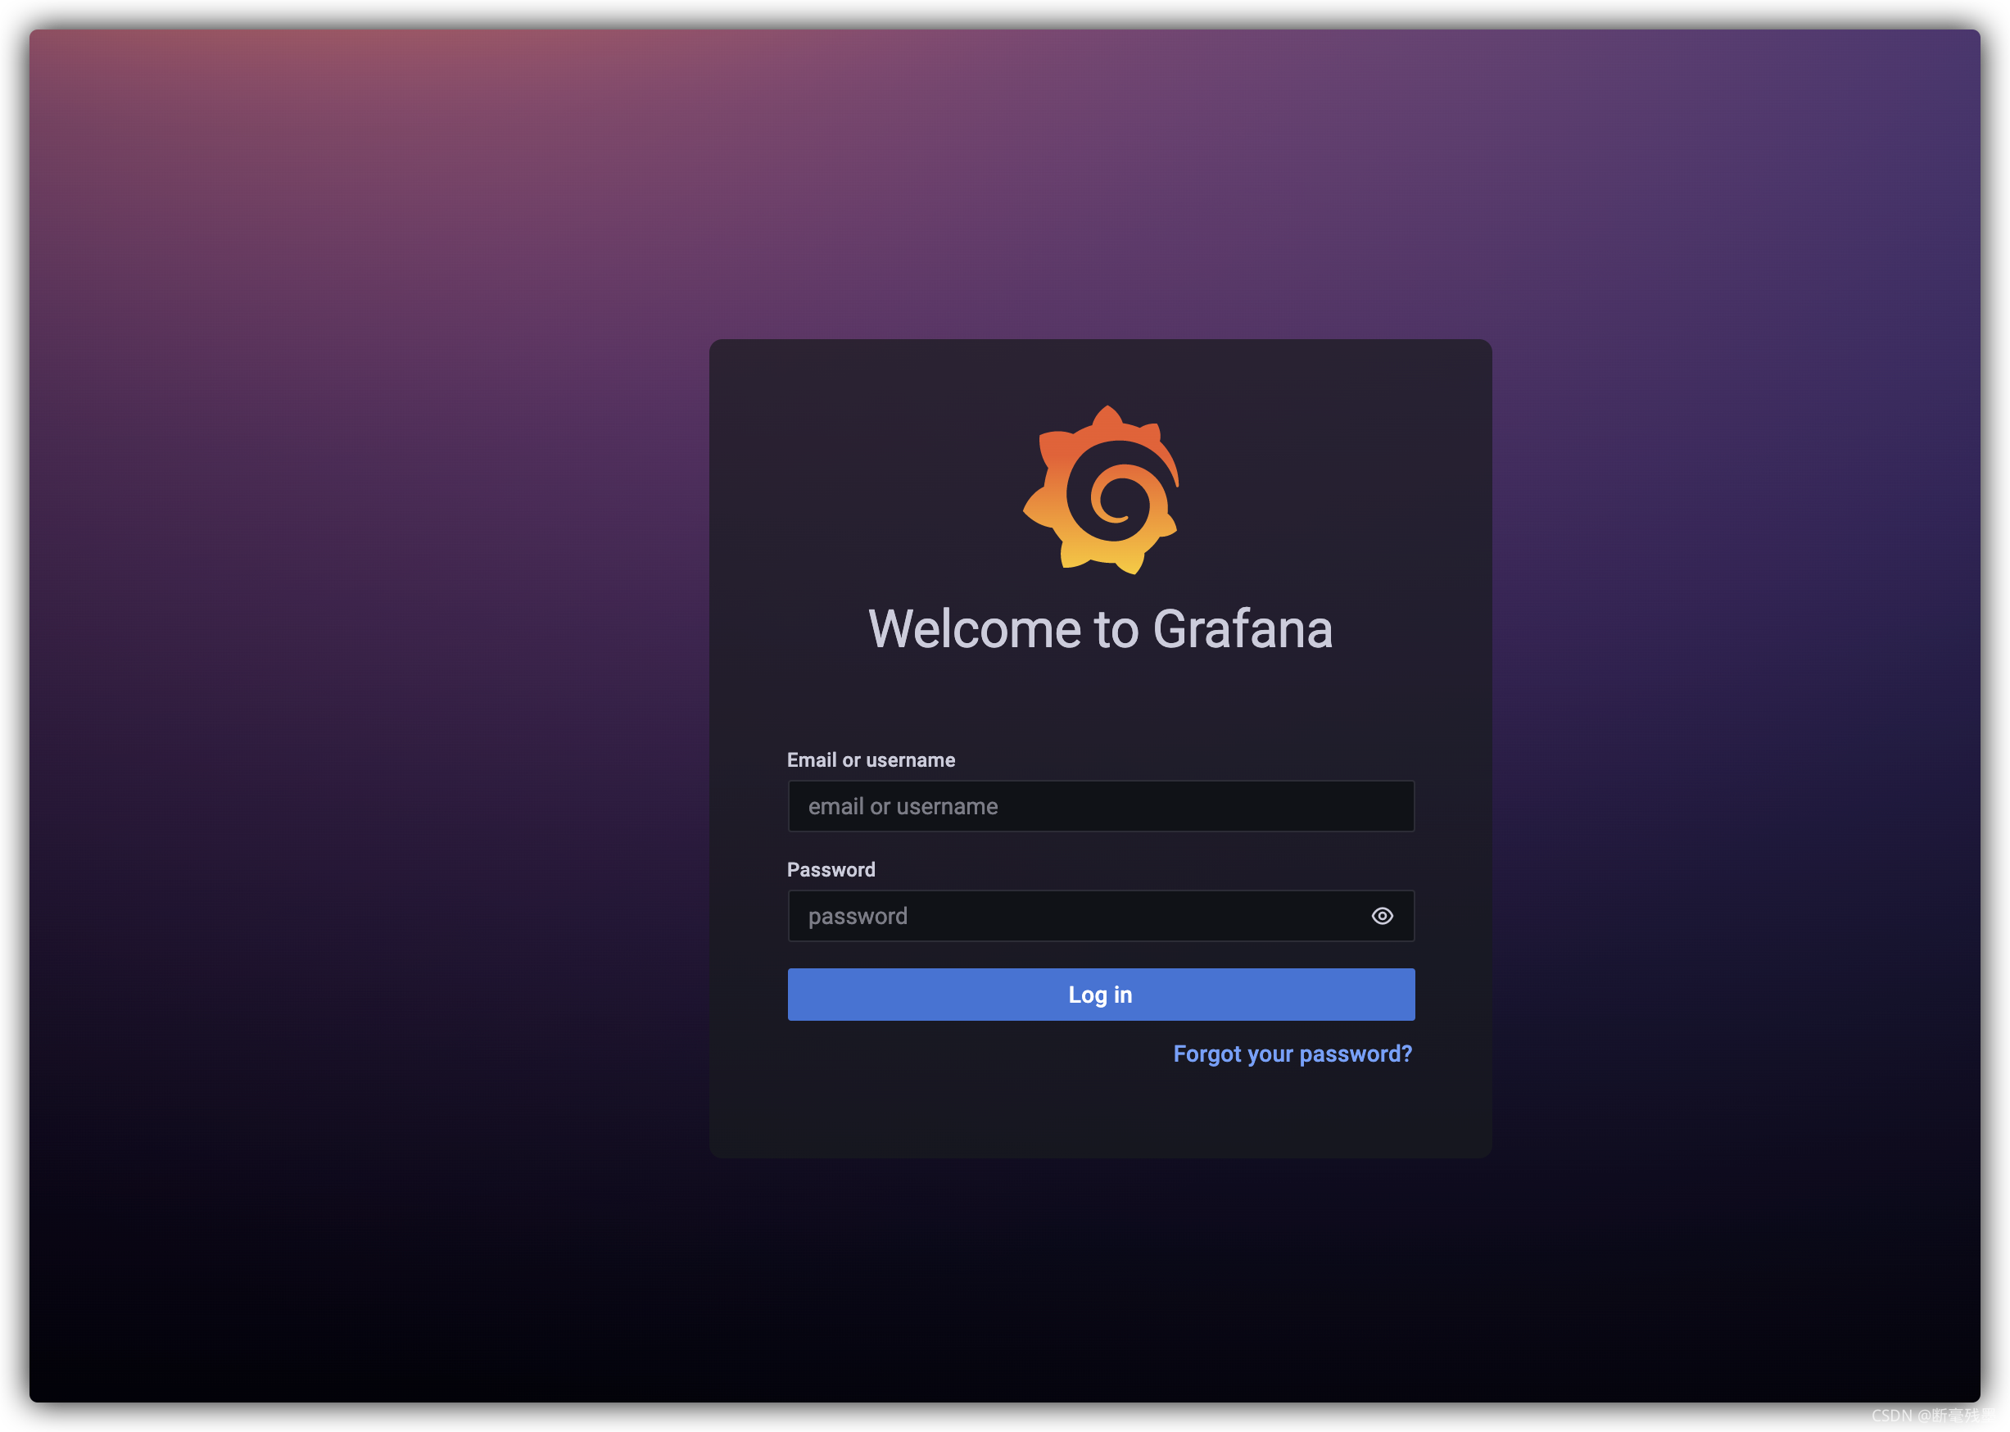Click the Password field label
The image size is (2010, 1432).
pos(831,869)
